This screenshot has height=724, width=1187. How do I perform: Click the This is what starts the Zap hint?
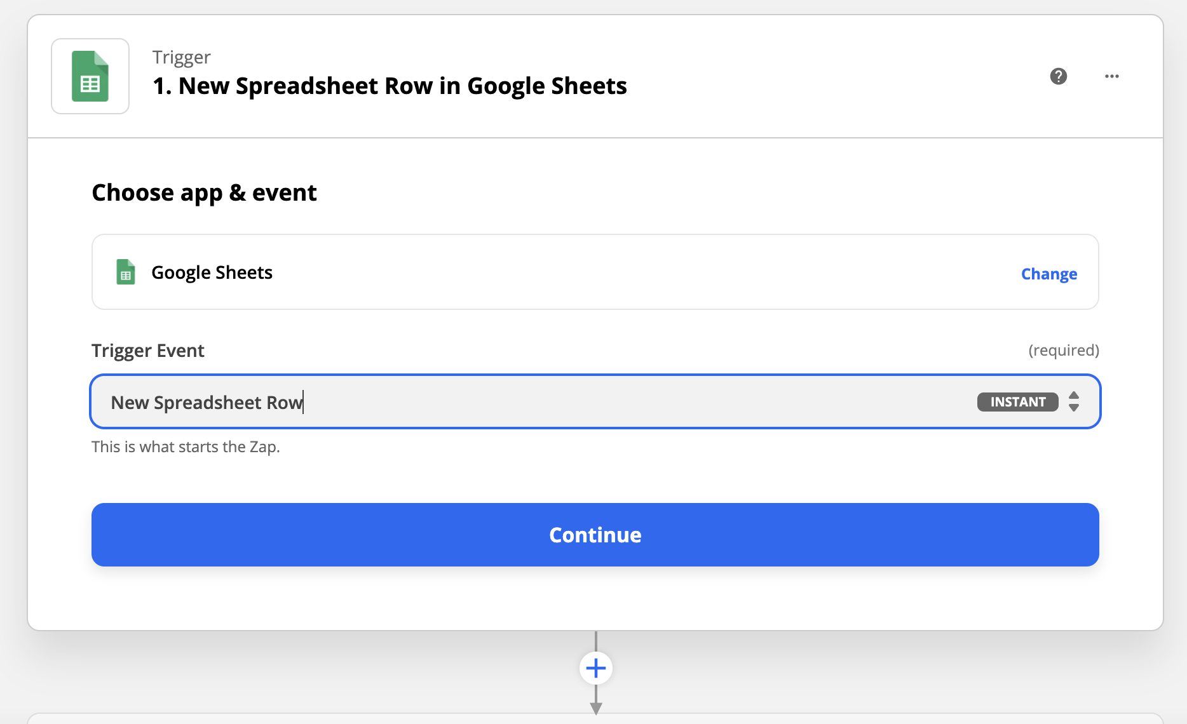(x=186, y=446)
